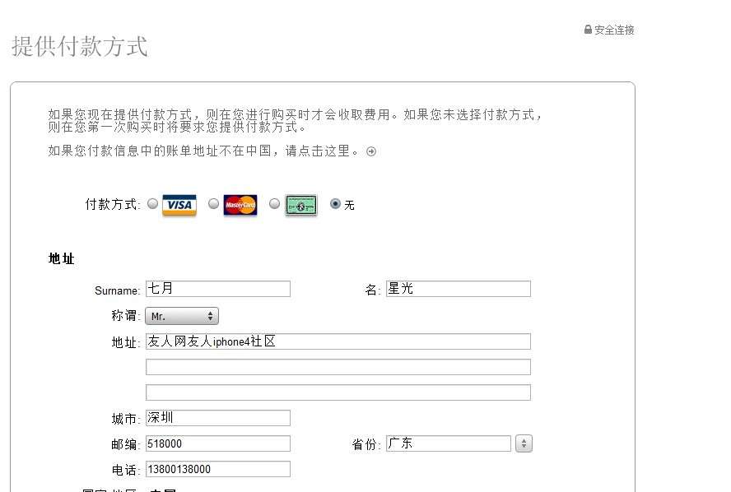The width and height of the screenshot is (731, 492).
Task: Click the 邮编 field showing 518000
Action: (217, 443)
